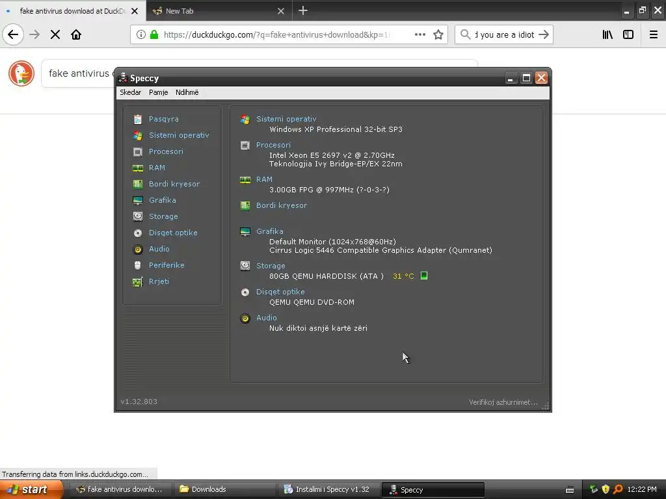Click Firefox back arrow button

pyautogui.click(x=13, y=34)
